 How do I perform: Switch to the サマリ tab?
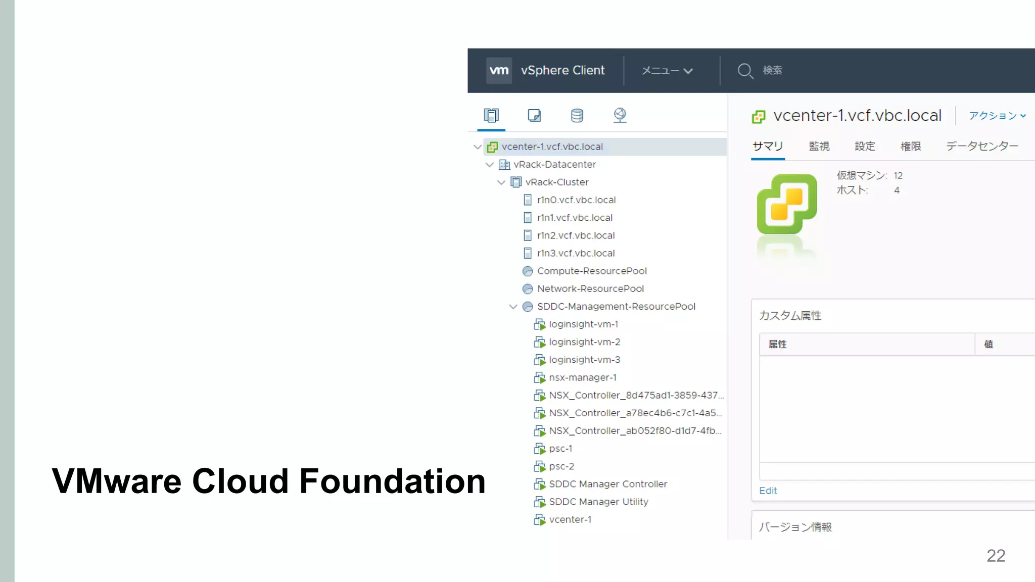pyautogui.click(x=768, y=147)
